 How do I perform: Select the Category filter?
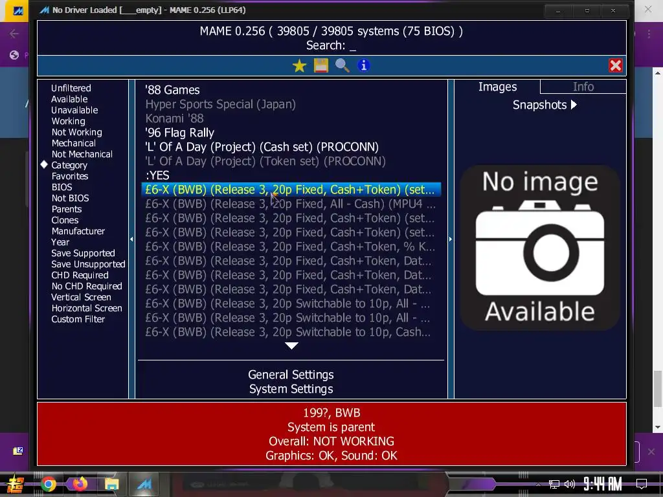pyautogui.click(x=69, y=165)
